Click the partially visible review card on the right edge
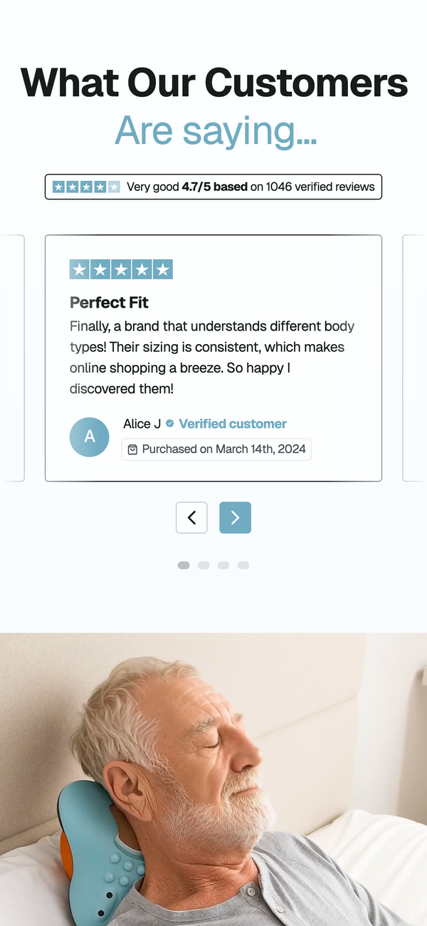Image resolution: width=427 pixels, height=926 pixels. (415, 358)
